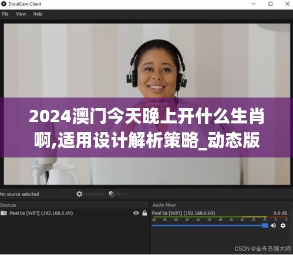The width and height of the screenshot is (293, 255).
Task: Click the webcam video preview area
Action: [x=147, y=104]
